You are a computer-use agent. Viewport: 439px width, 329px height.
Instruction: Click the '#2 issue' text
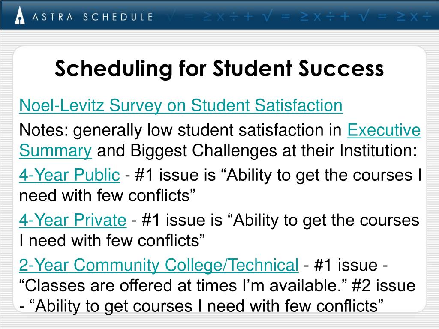pos(384,286)
